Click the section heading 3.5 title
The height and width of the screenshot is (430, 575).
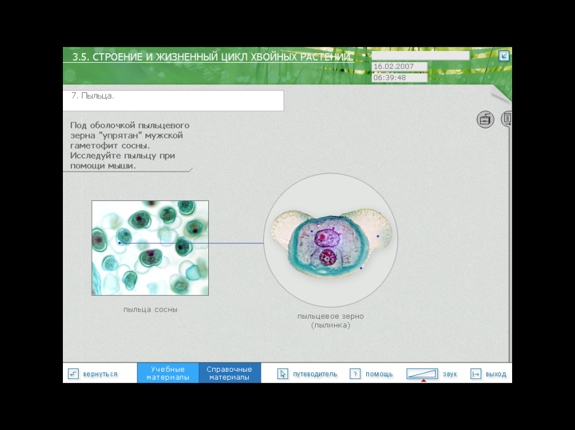(211, 57)
